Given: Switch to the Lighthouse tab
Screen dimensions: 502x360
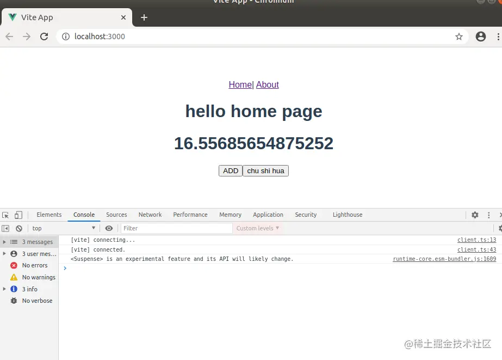Looking at the screenshot, I should pos(348,215).
